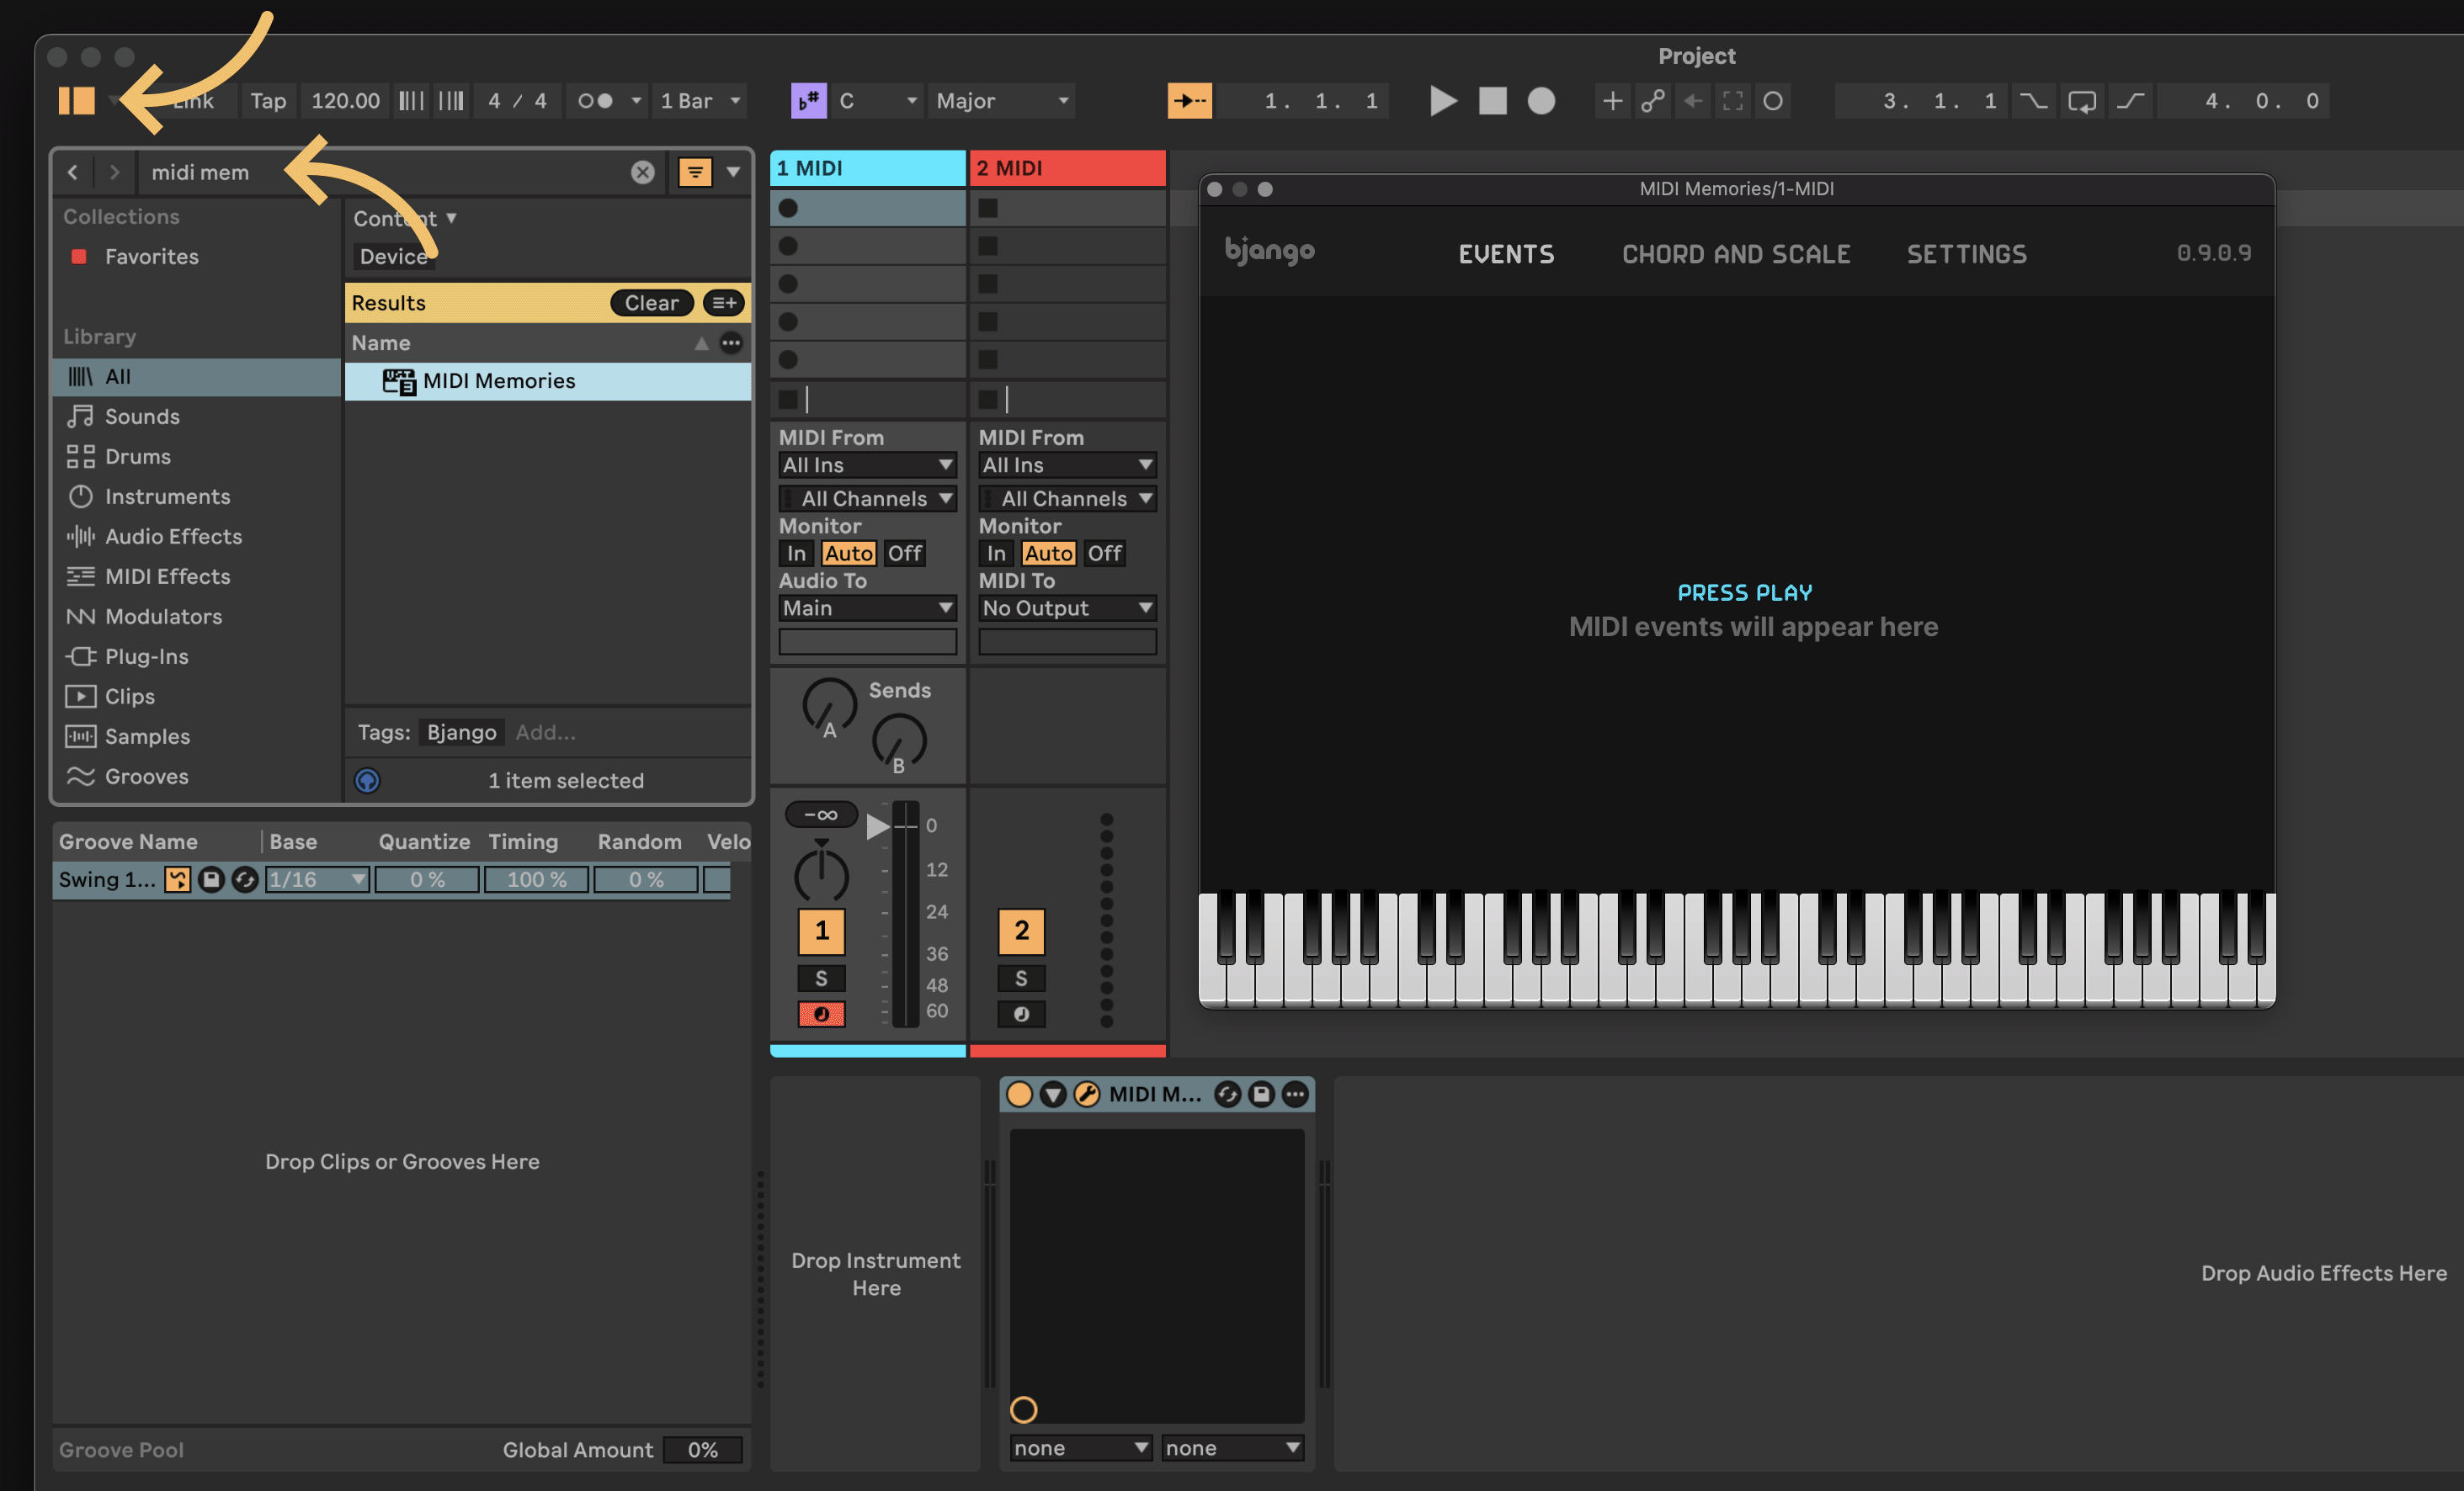
Task: Click the Session Record circle button
Action: pyautogui.click(x=1773, y=101)
